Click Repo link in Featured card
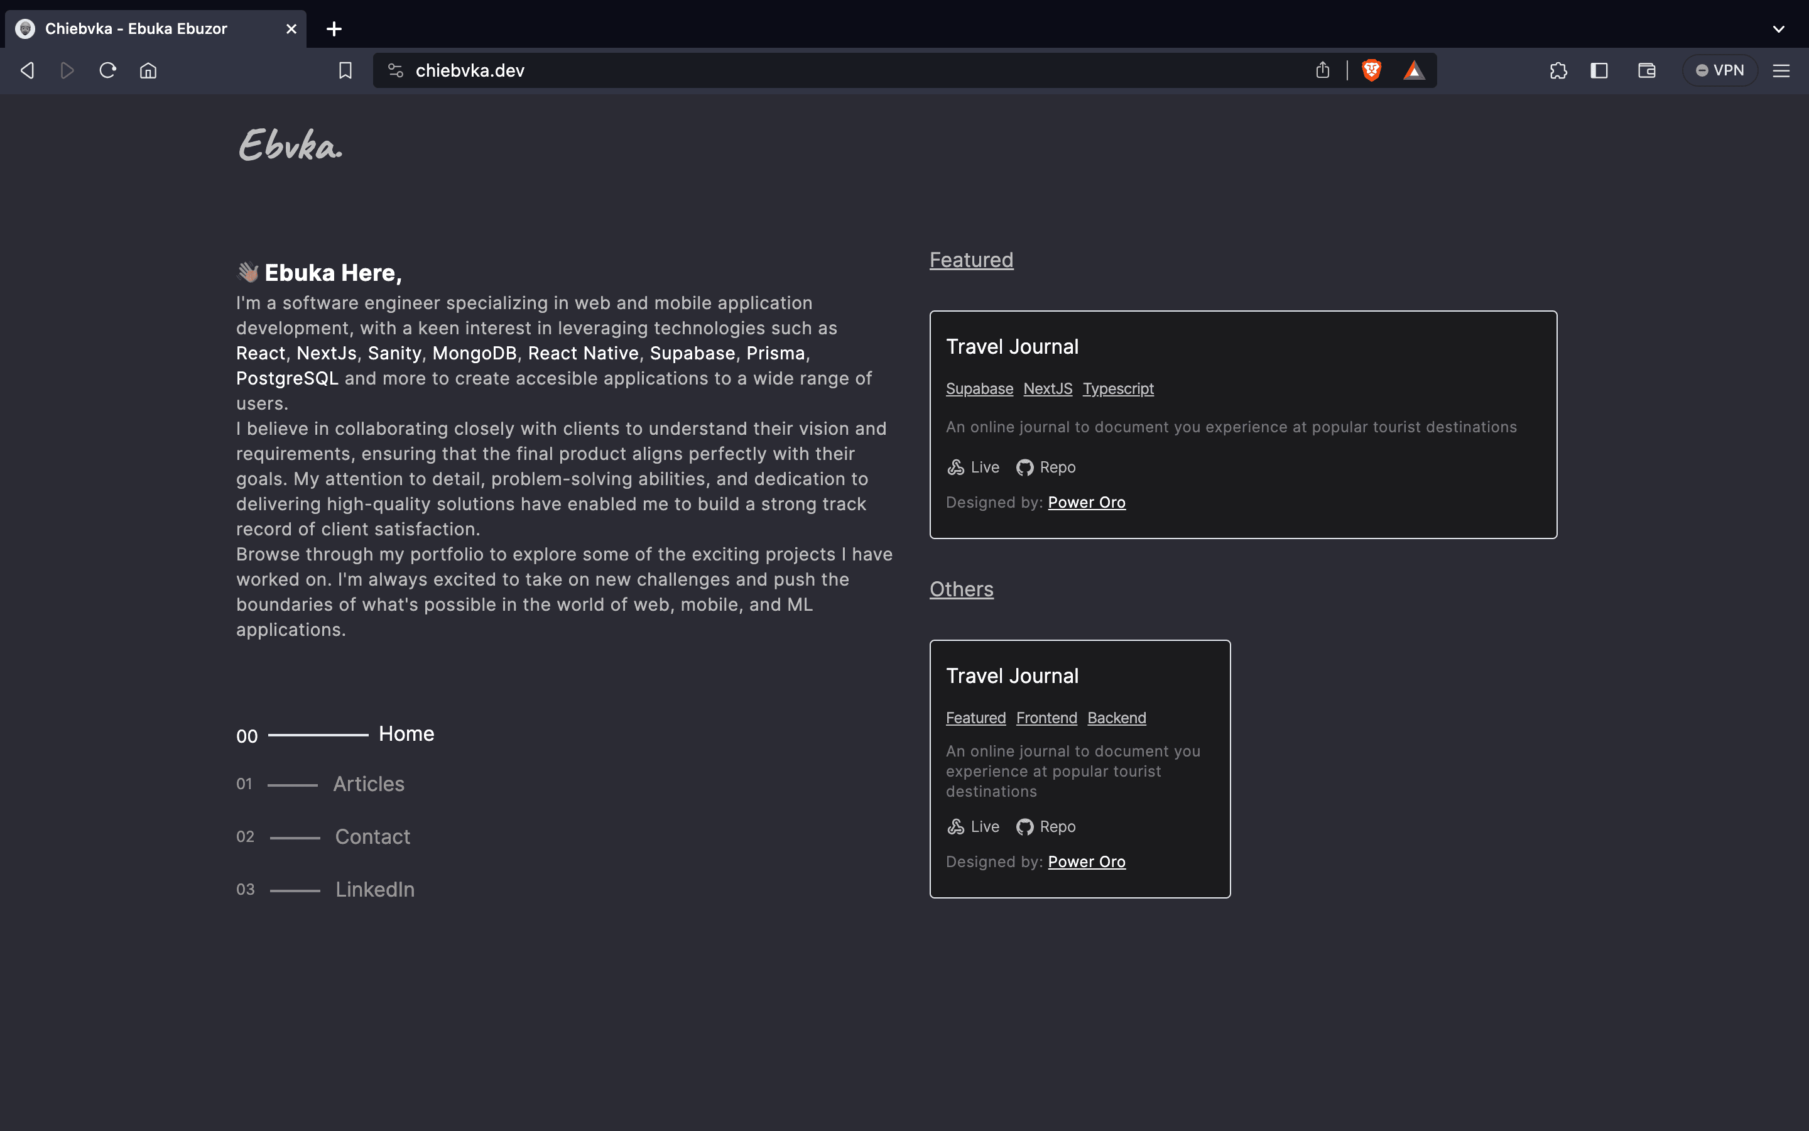The image size is (1809, 1131). point(1046,467)
